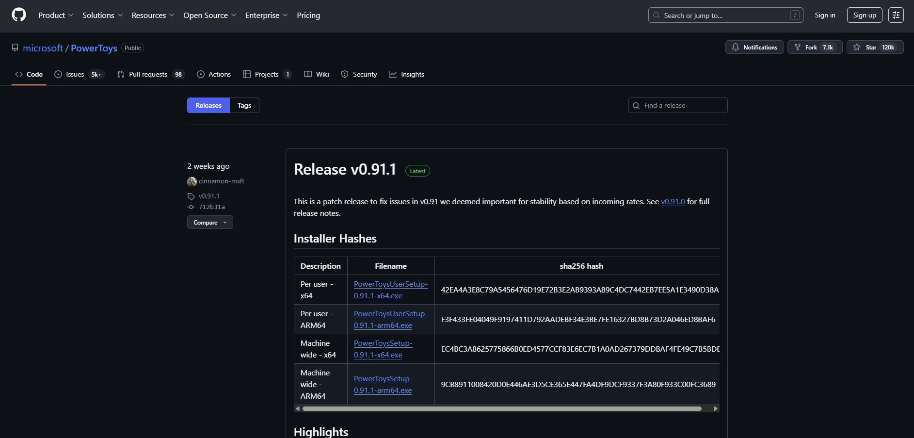Switch to the Code tab
This screenshot has height=438, width=914.
(29, 74)
